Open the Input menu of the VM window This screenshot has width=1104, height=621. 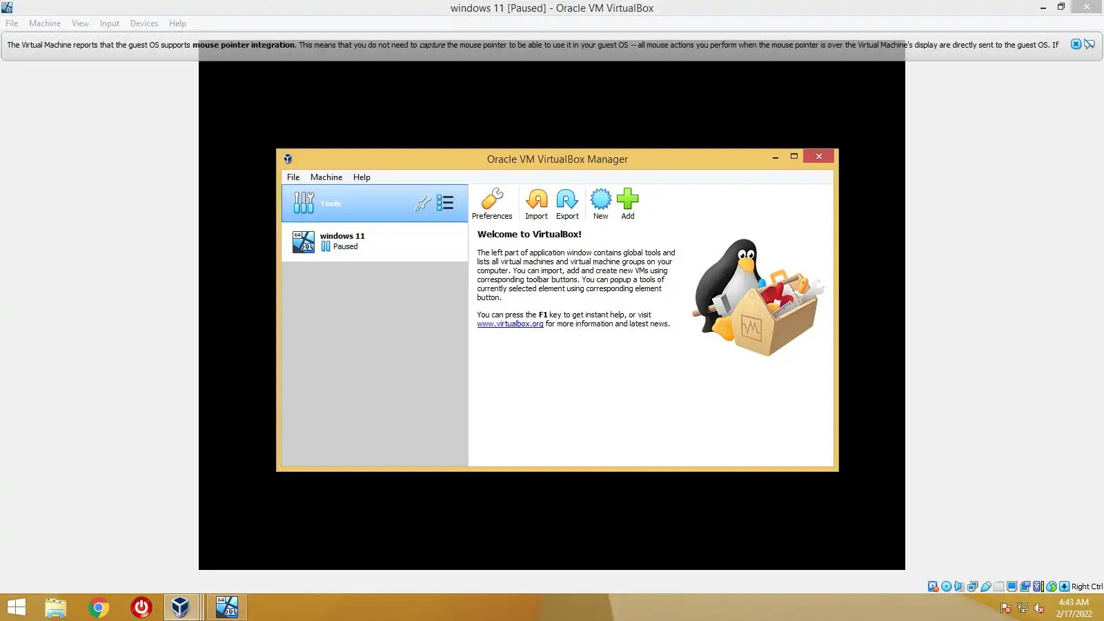tap(109, 23)
